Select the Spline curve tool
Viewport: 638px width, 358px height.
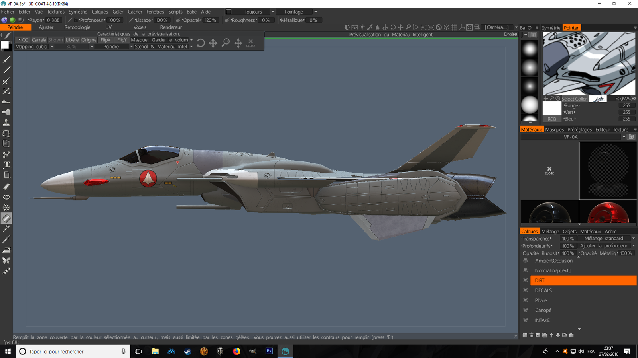tap(6, 154)
